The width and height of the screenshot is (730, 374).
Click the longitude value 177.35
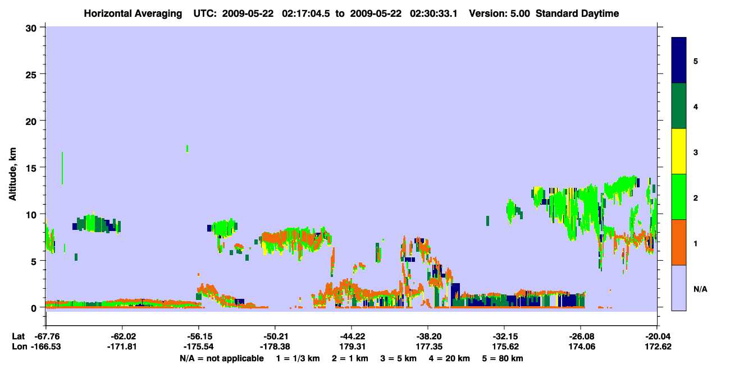pos(428,347)
